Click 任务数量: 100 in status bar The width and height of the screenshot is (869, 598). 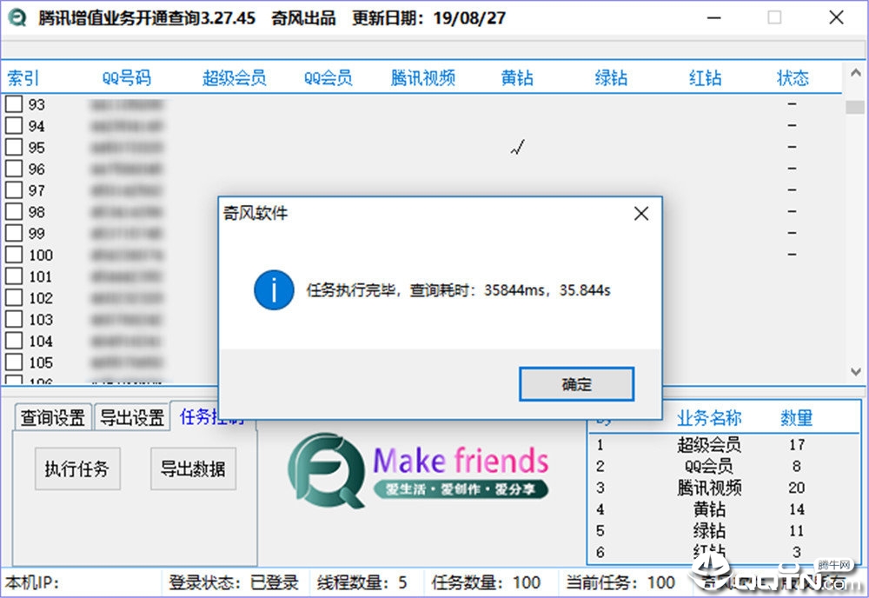click(x=486, y=582)
